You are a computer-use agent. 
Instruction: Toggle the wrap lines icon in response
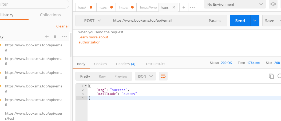pos(163,76)
